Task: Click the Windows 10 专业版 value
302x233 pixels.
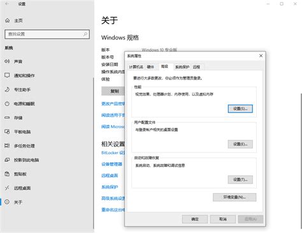Action: tap(159, 50)
